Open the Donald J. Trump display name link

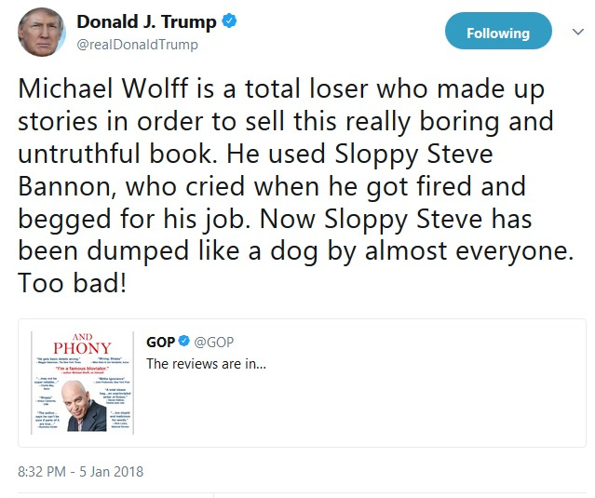pyautogui.click(x=146, y=22)
